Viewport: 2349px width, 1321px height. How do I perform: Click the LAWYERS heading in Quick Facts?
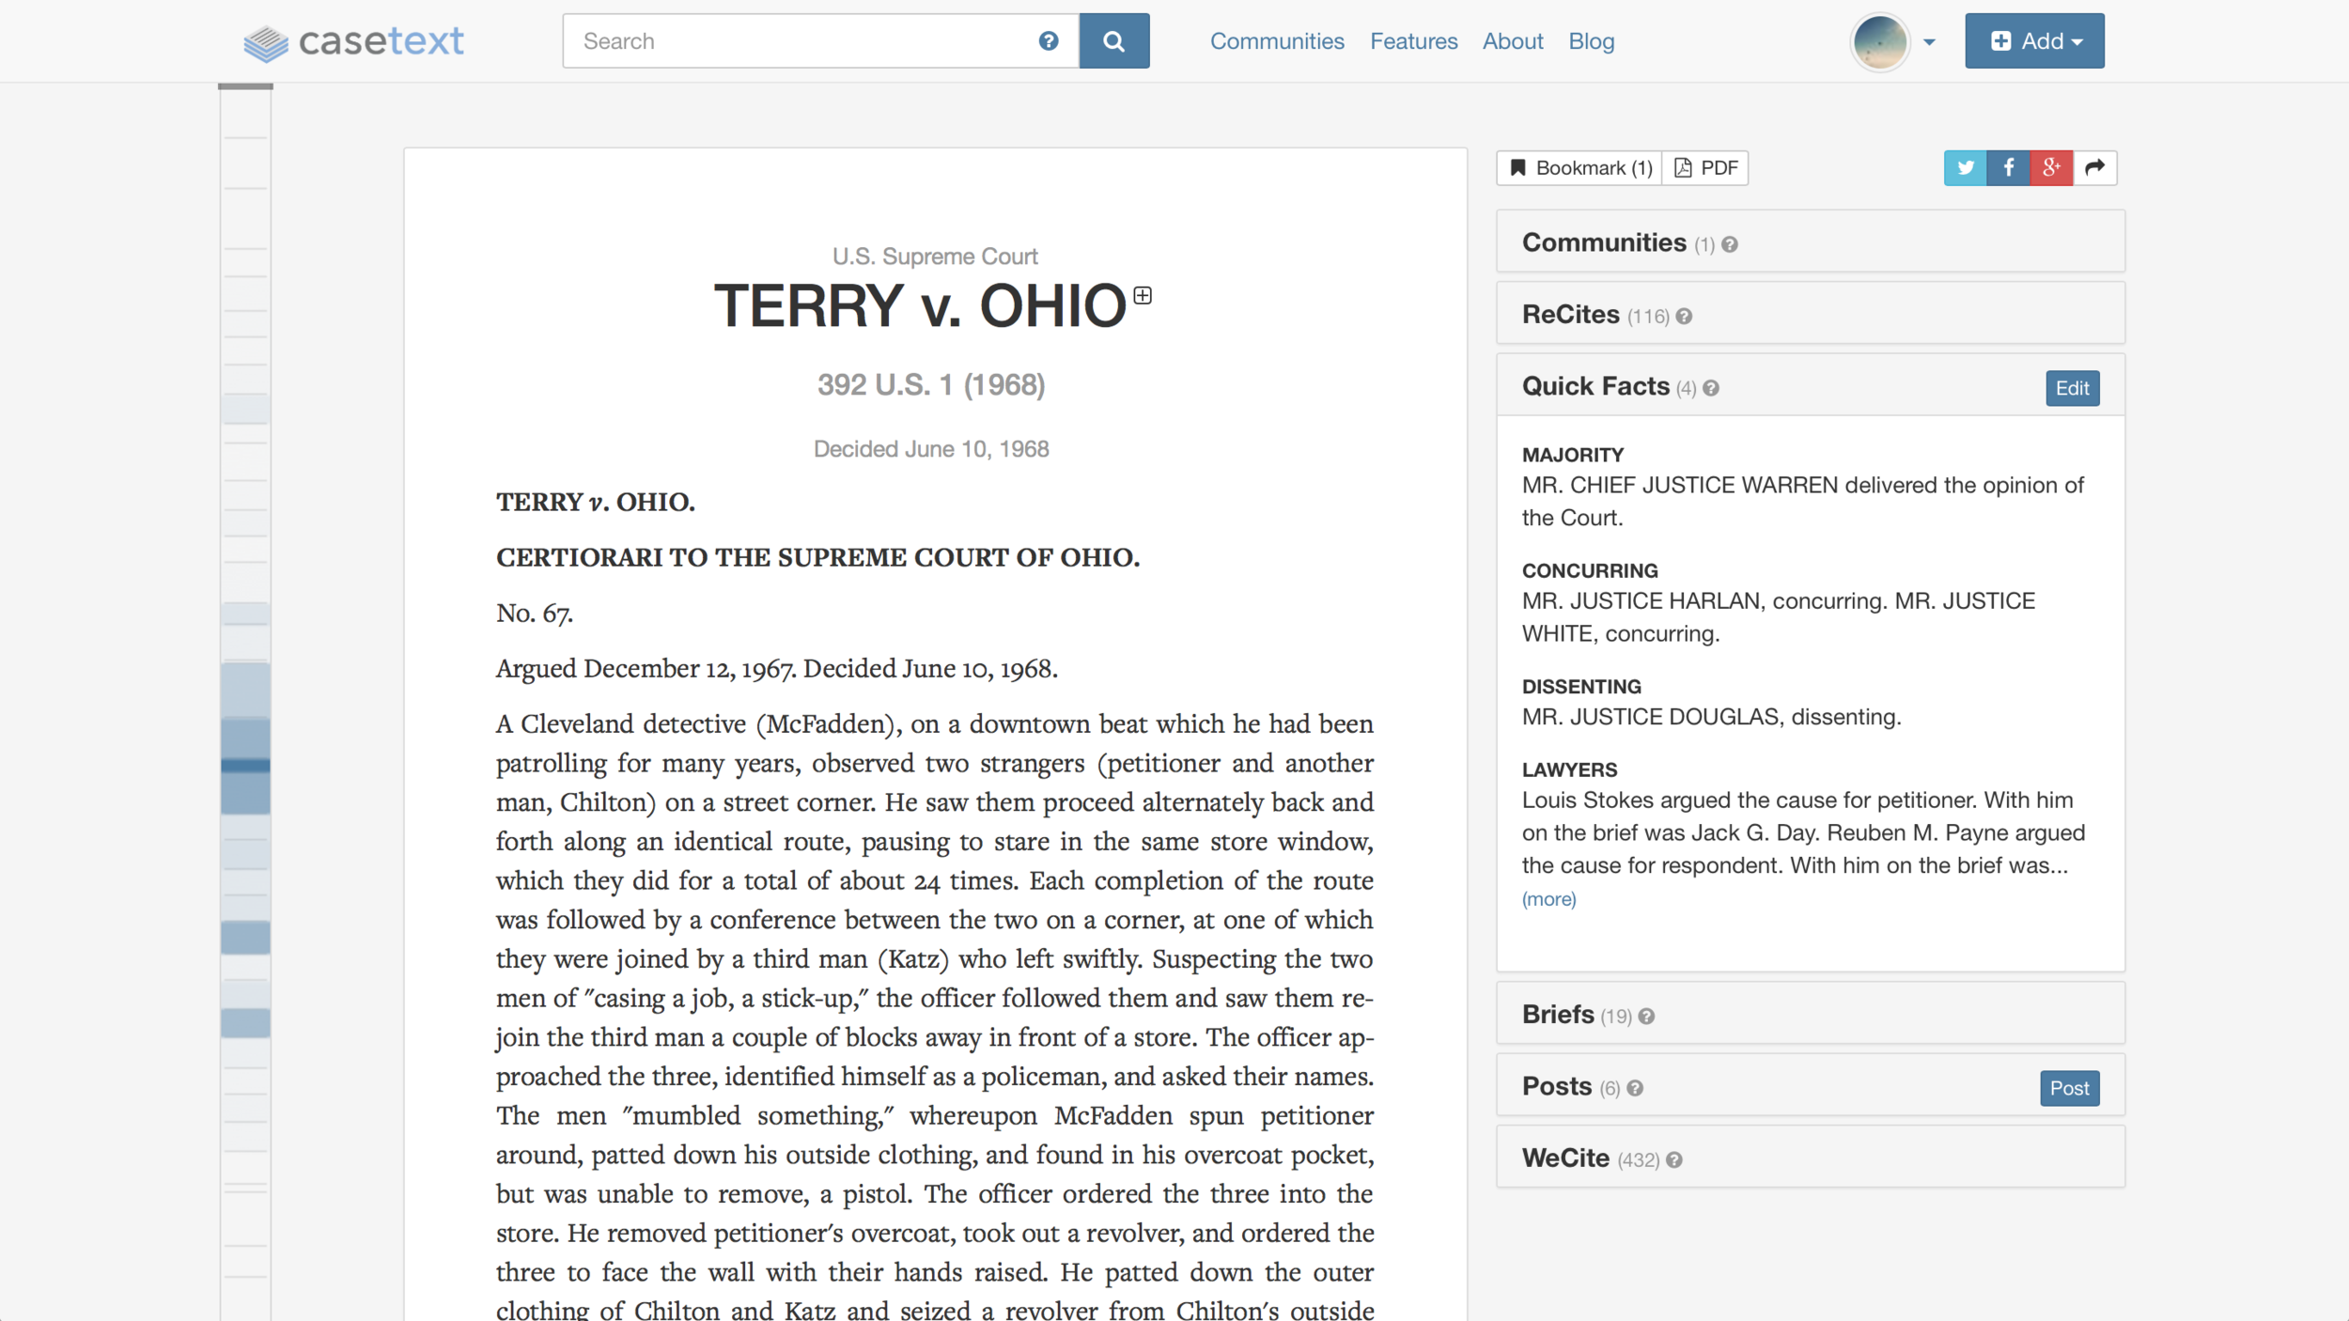coord(1569,770)
